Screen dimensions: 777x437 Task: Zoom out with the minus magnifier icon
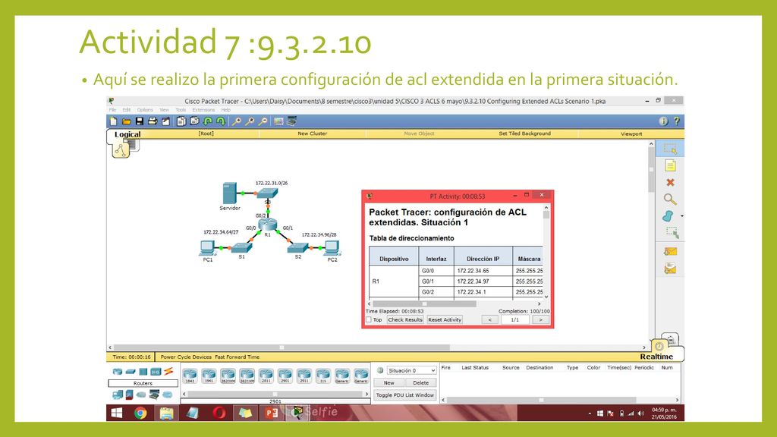[263, 121]
